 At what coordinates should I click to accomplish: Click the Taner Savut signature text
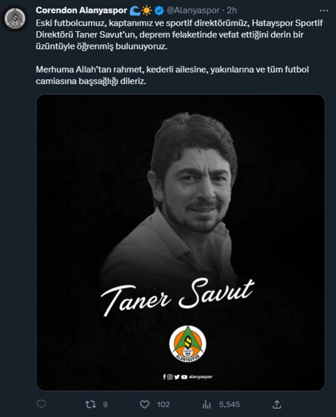178,297
